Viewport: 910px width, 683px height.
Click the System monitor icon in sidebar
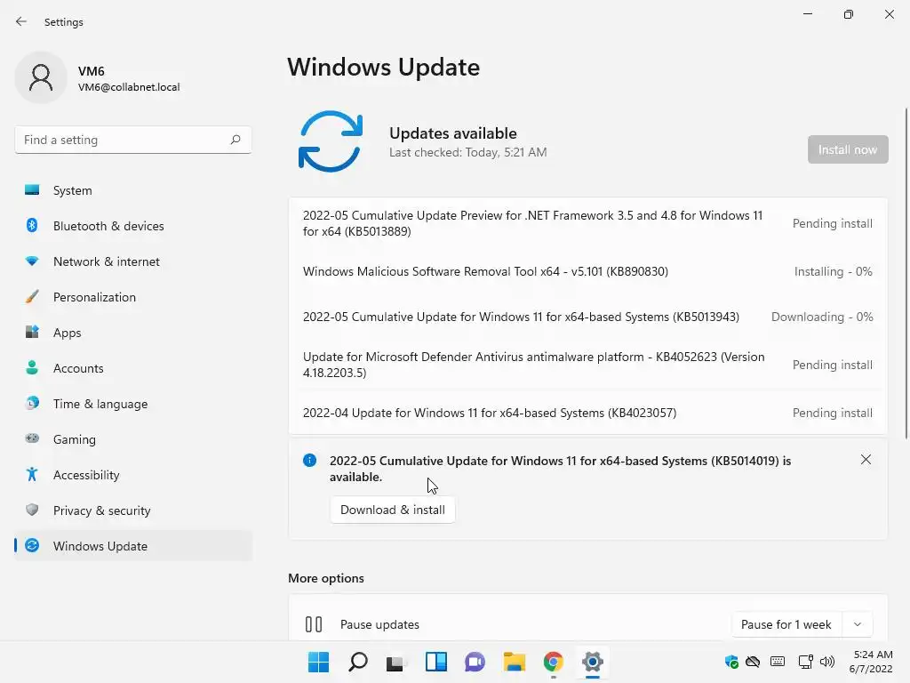(x=32, y=190)
